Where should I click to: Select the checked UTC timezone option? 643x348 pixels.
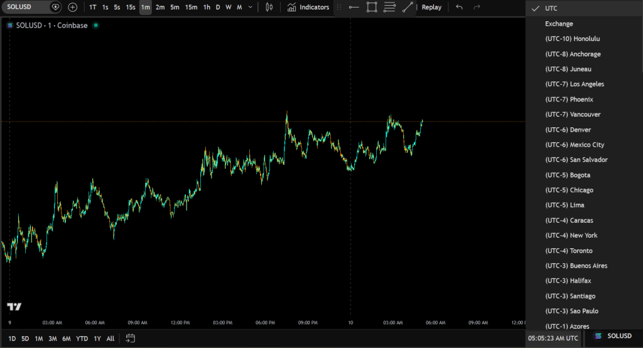point(551,8)
